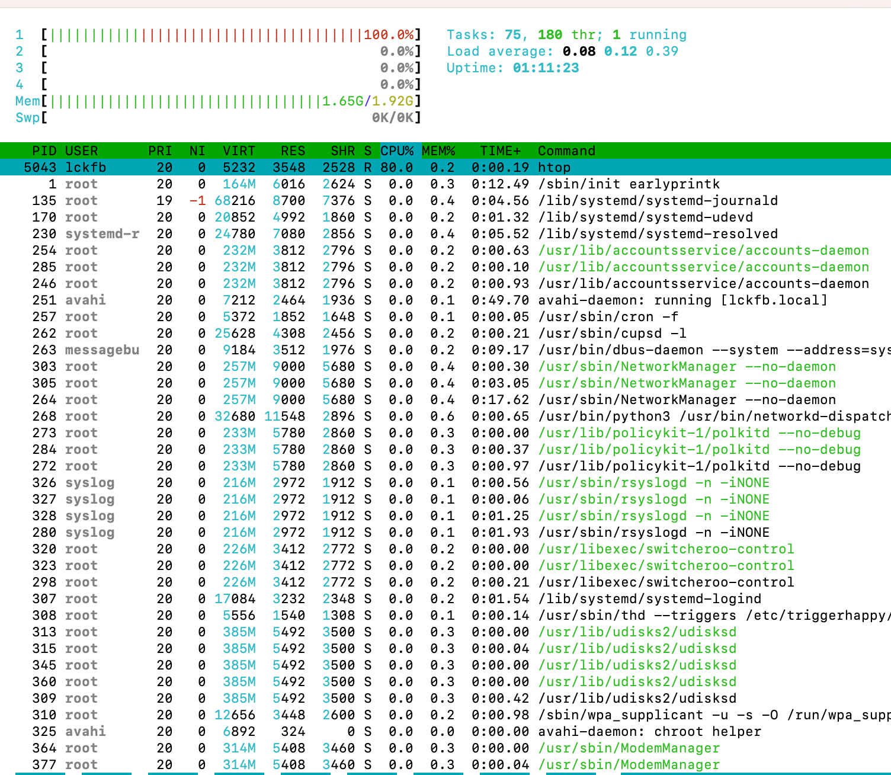This screenshot has width=891, height=775.
Task: Select accounts-daemon thread with PID 285
Action: [445, 267]
